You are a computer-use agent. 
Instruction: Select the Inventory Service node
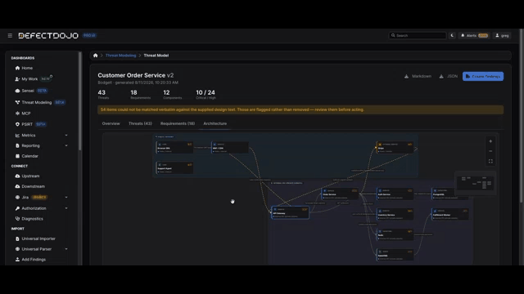[x=395, y=214]
